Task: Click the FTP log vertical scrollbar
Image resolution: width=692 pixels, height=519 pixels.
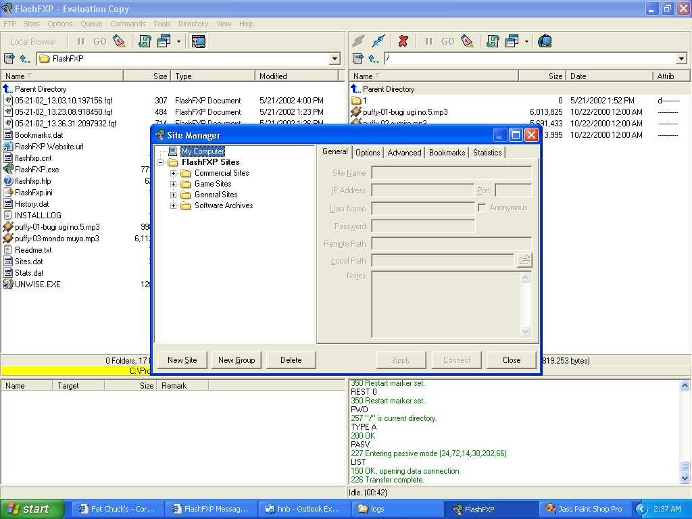Action: [685, 432]
